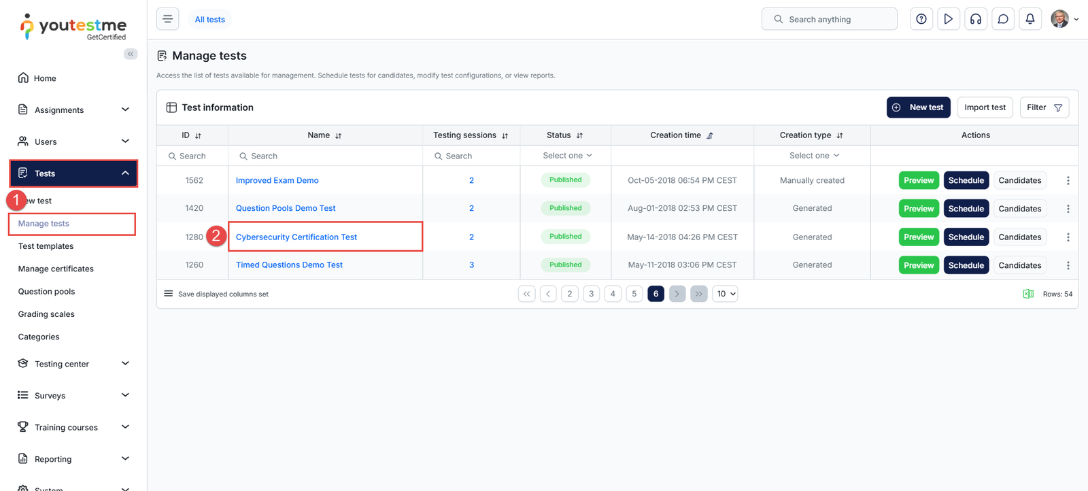Click the headset support icon
The height and width of the screenshot is (491, 1088).
click(x=975, y=19)
